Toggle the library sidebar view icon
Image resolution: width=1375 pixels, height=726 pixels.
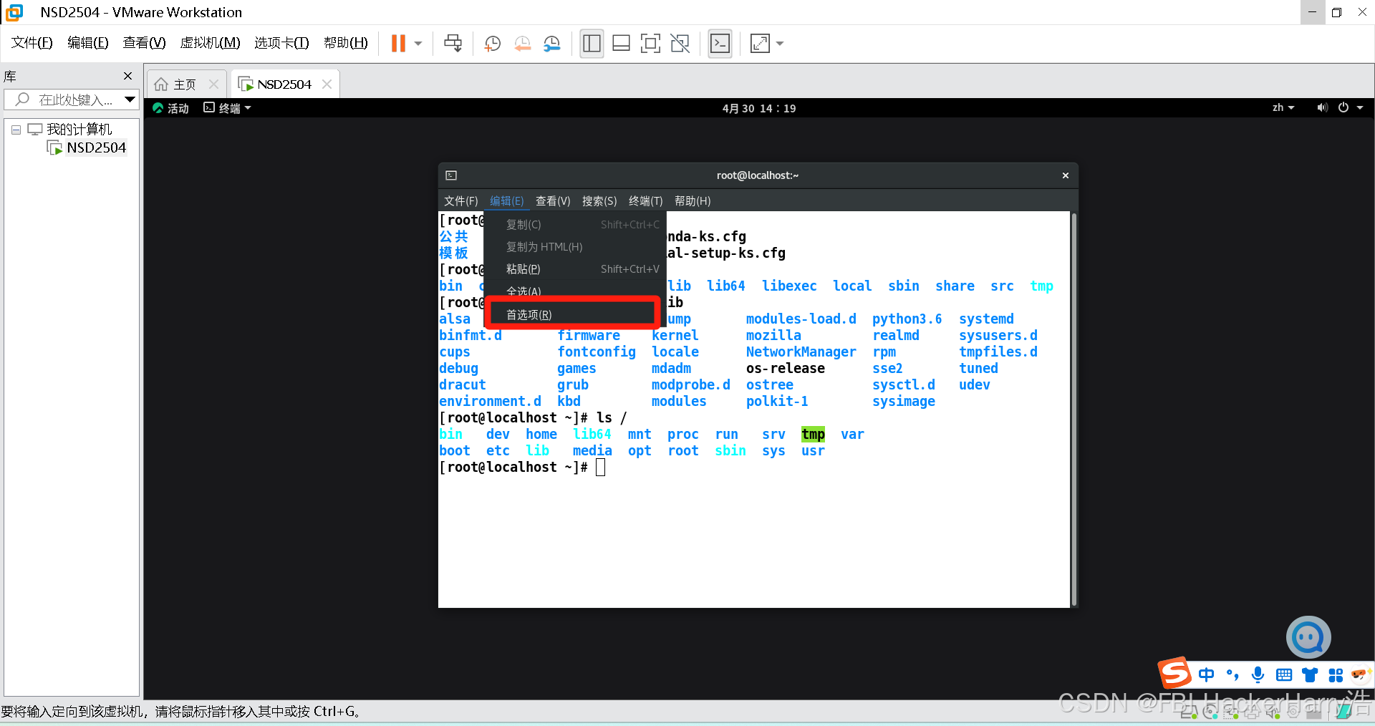tap(592, 44)
